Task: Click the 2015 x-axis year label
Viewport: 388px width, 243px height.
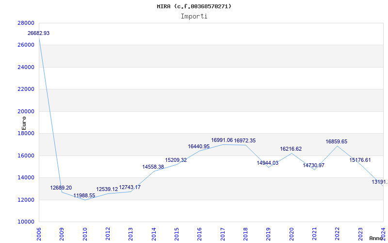Action: [x=177, y=234]
